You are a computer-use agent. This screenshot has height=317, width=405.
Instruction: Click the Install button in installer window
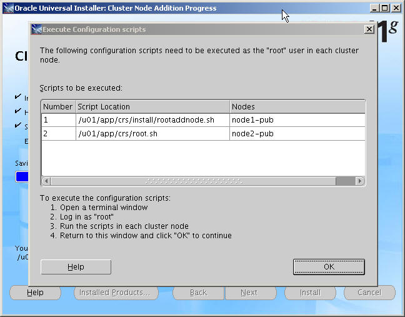pyautogui.click(x=310, y=293)
